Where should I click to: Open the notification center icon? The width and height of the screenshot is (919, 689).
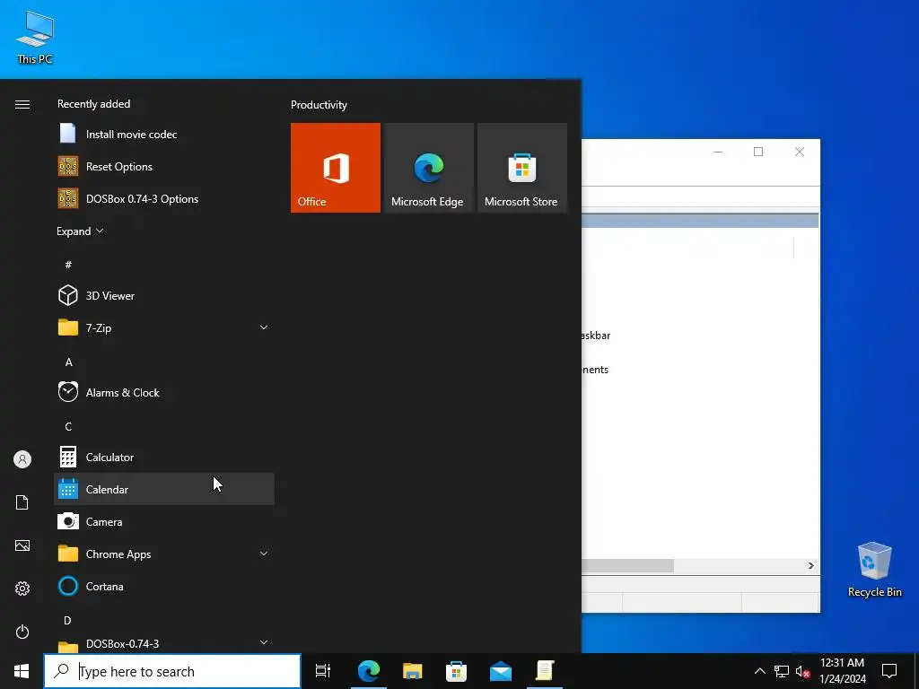tap(889, 671)
